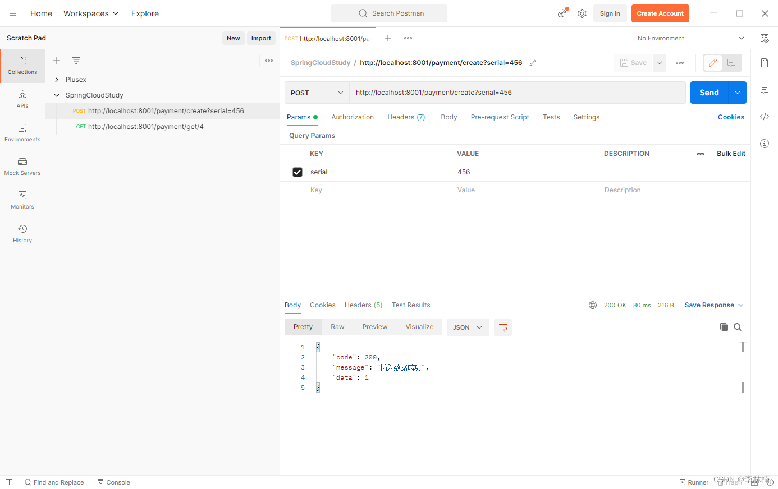Open the documentation icon in right sidebar
This screenshot has height=489, width=778.
pos(765,63)
